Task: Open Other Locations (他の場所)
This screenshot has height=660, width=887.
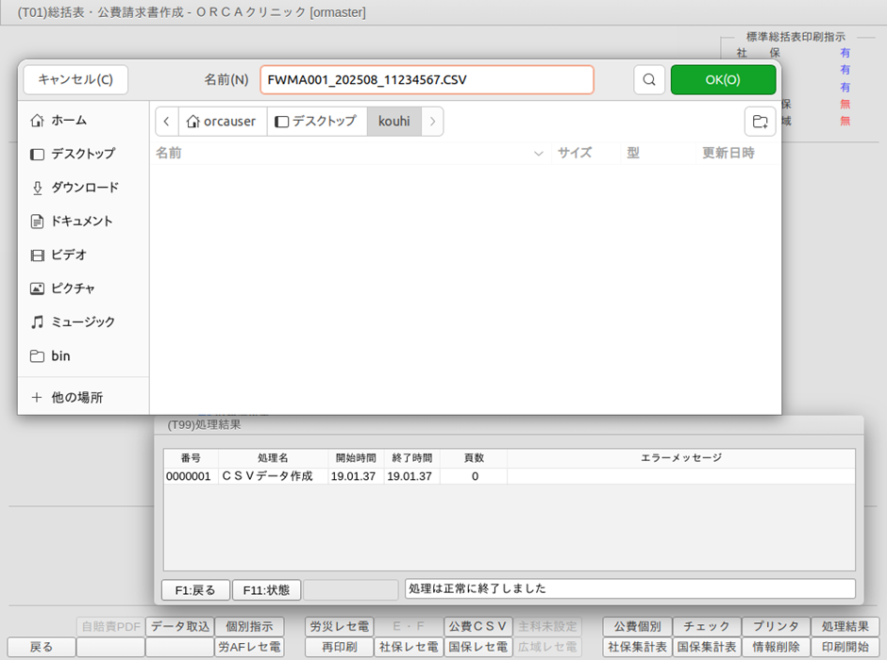Action: [x=76, y=398]
